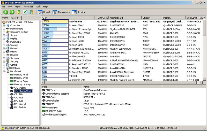
Task: Select the Memory Copy benchmark
Action: click(x=21, y=81)
